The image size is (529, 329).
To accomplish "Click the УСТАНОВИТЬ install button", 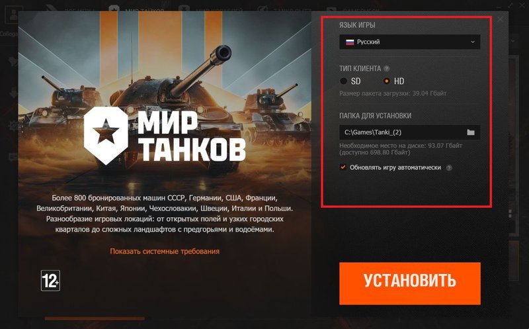I will coord(409,283).
